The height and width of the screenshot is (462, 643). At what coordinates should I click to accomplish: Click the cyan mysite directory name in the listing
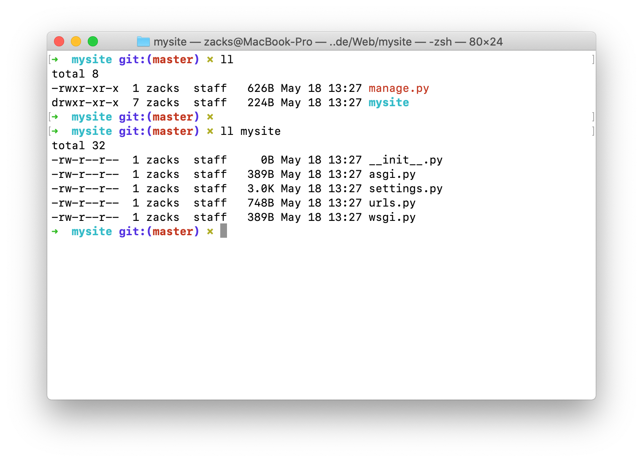pyautogui.click(x=389, y=103)
